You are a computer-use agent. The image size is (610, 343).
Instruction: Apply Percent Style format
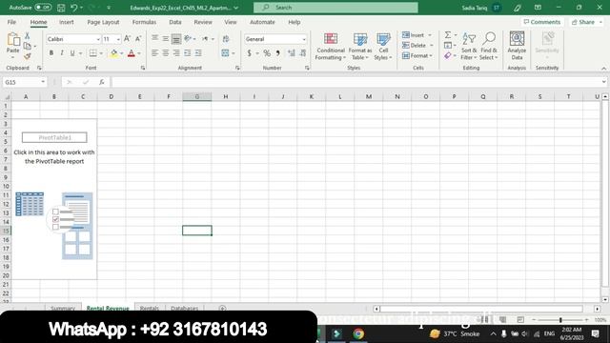[x=267, y=53]
